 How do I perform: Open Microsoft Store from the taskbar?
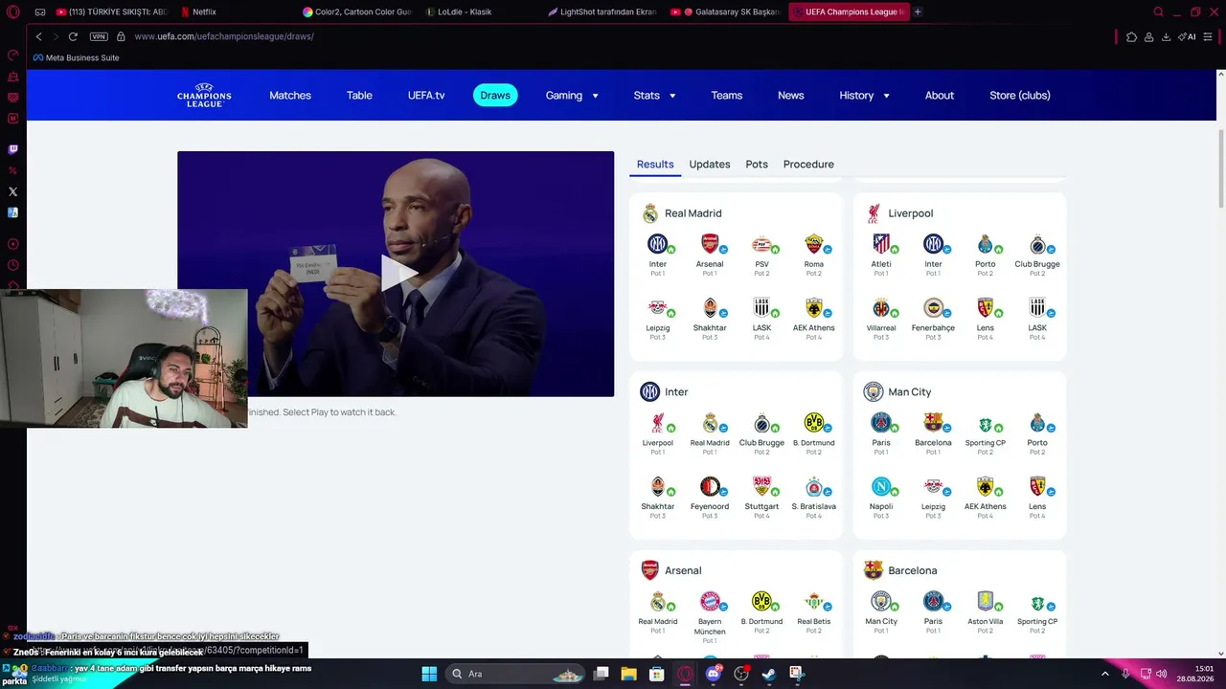click(656, 674)
